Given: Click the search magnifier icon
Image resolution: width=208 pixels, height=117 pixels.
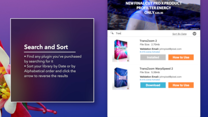Looking at the screenshot, I should click(112, 33).
